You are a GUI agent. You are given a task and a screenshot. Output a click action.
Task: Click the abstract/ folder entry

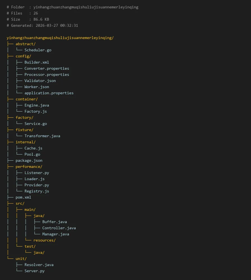click(25, 44)
